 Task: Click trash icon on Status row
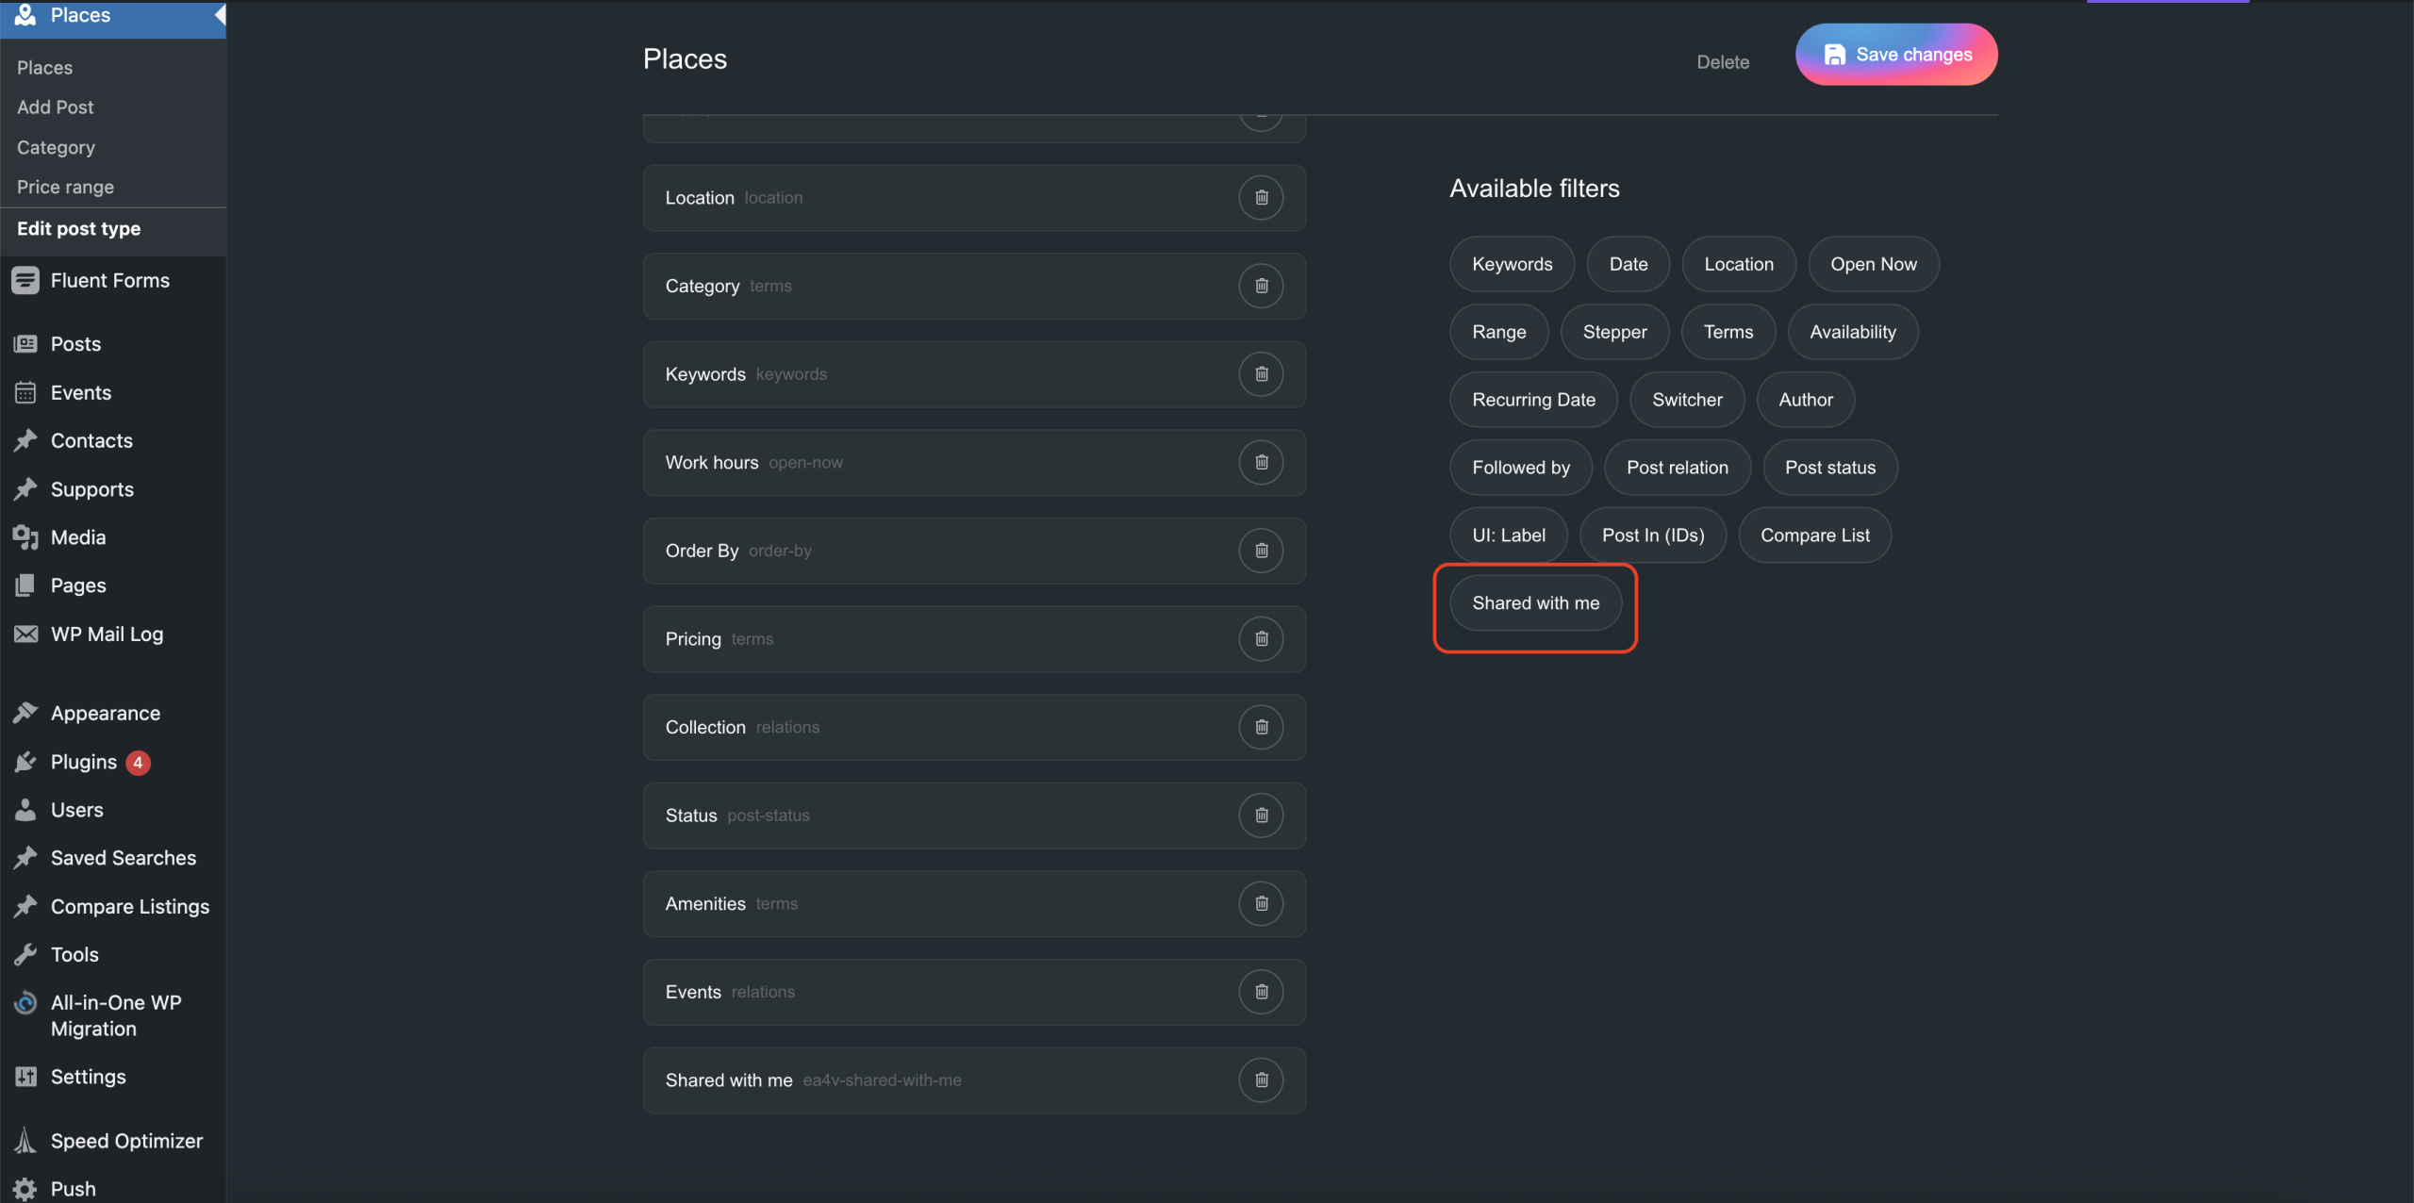pyautogui.click(x=1261, y=816)
